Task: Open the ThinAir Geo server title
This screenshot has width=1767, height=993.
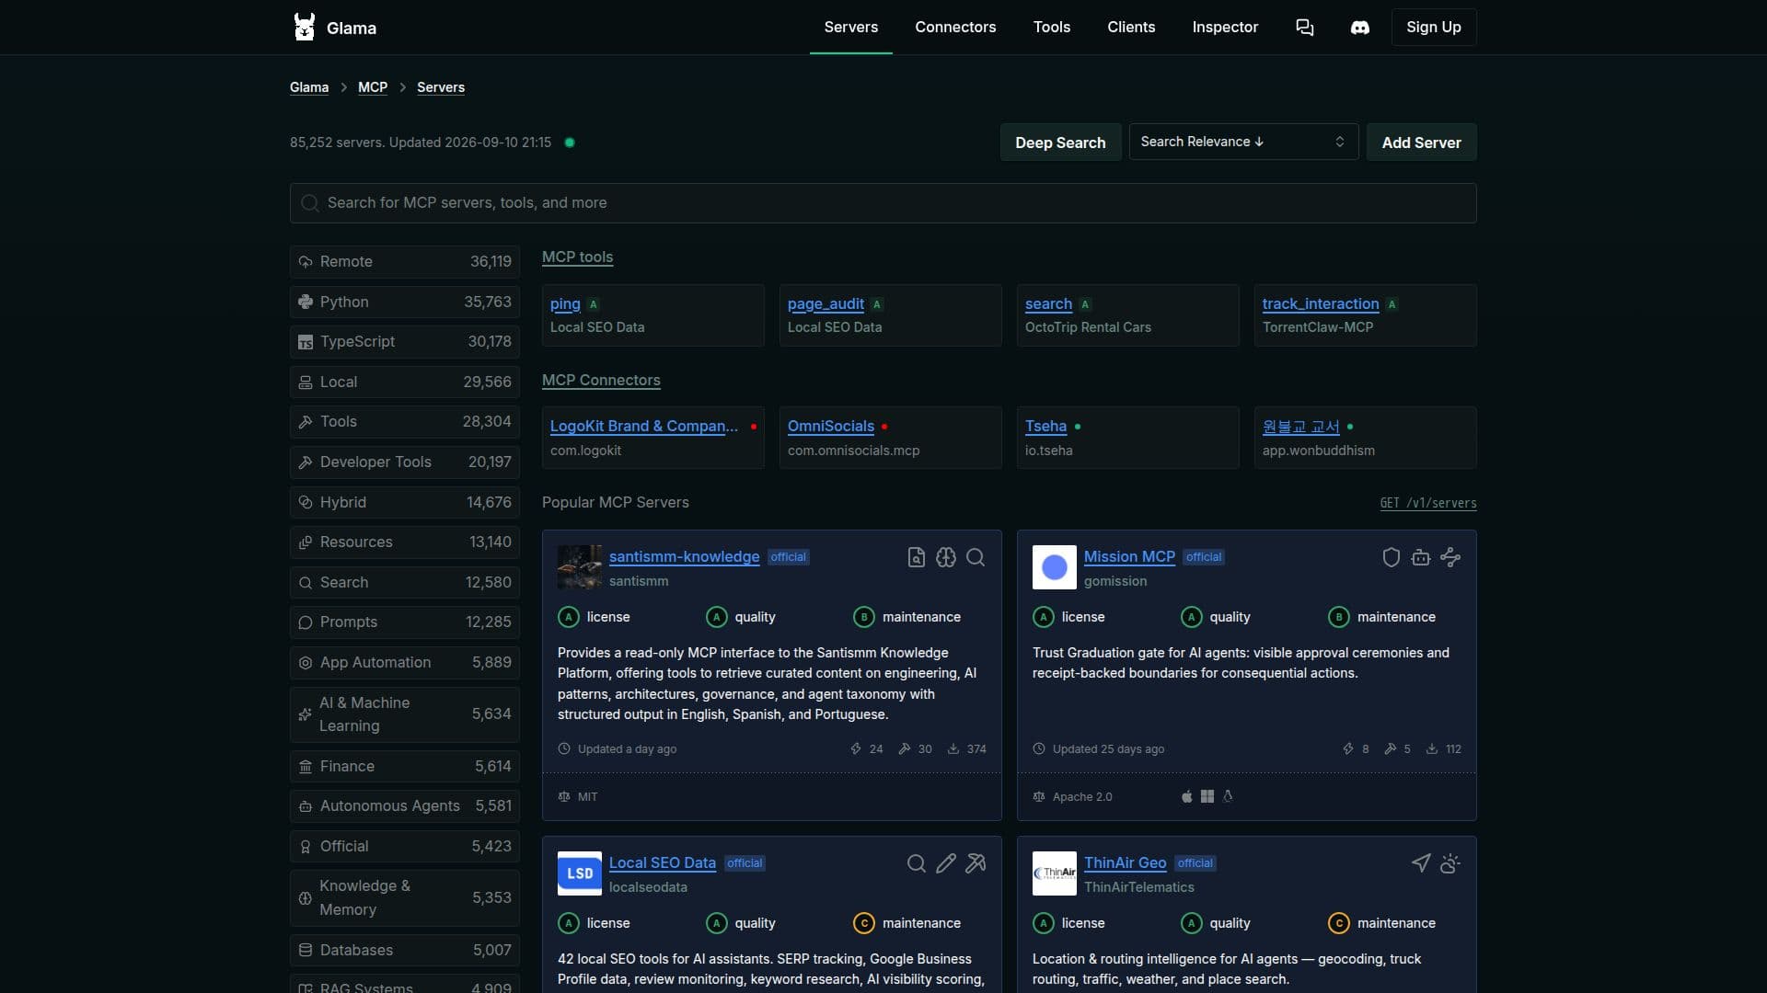Action: coord(1125,863)
